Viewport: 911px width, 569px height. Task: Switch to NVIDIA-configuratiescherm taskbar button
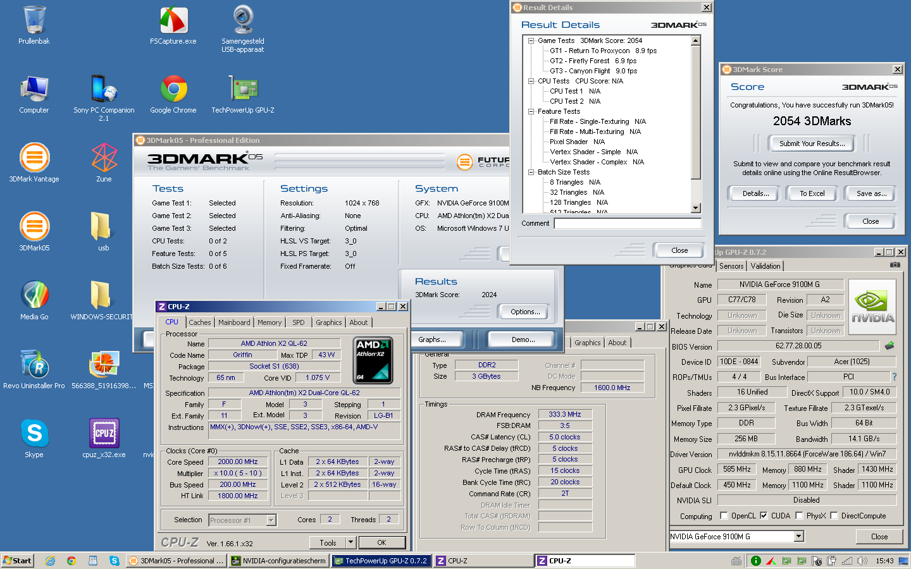tap(278, 561)
